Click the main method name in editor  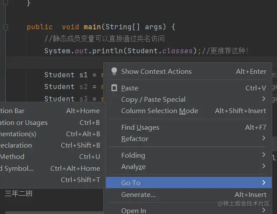tap(92, 27)
